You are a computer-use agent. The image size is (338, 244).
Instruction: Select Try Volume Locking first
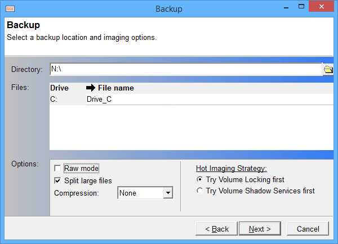199,180
